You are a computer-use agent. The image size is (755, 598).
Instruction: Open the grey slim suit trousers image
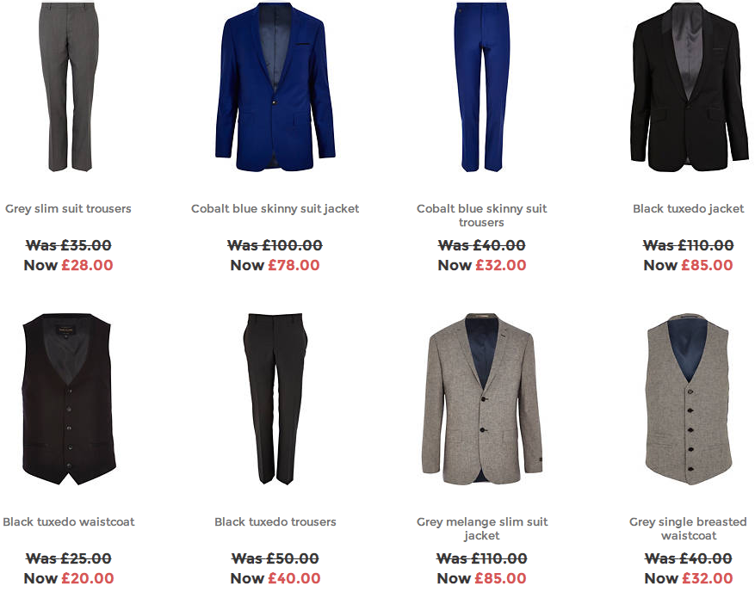tap(68, 87)
